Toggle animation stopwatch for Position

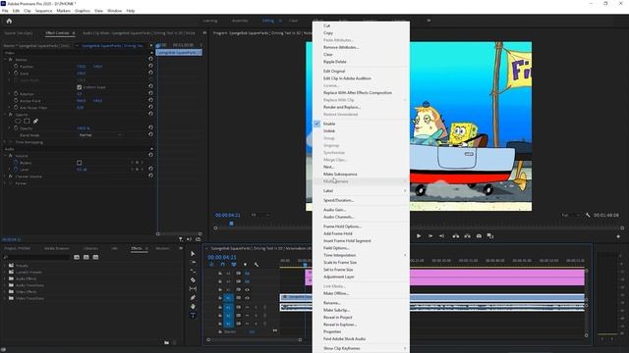[16, 67]
